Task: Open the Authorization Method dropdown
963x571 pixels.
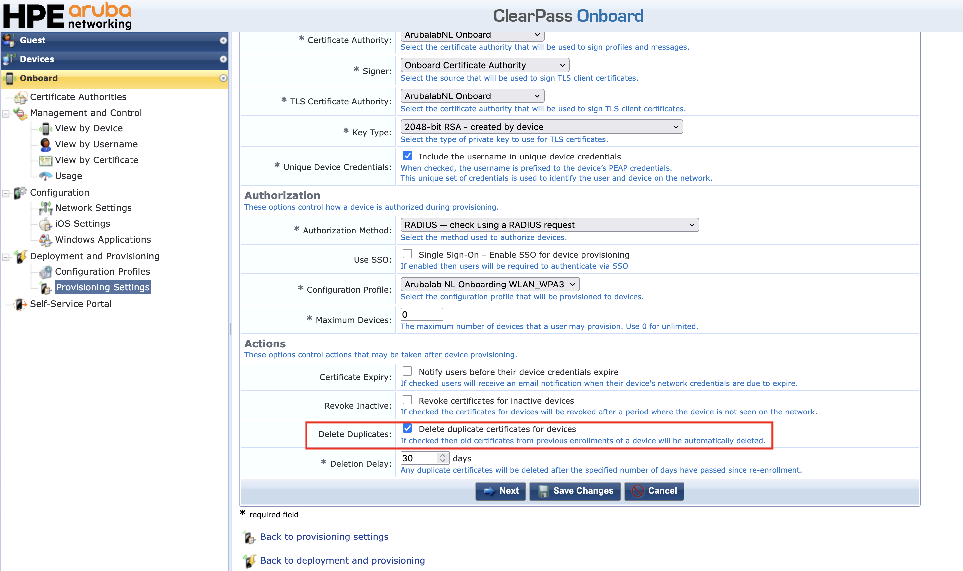Action: [550, 225]
